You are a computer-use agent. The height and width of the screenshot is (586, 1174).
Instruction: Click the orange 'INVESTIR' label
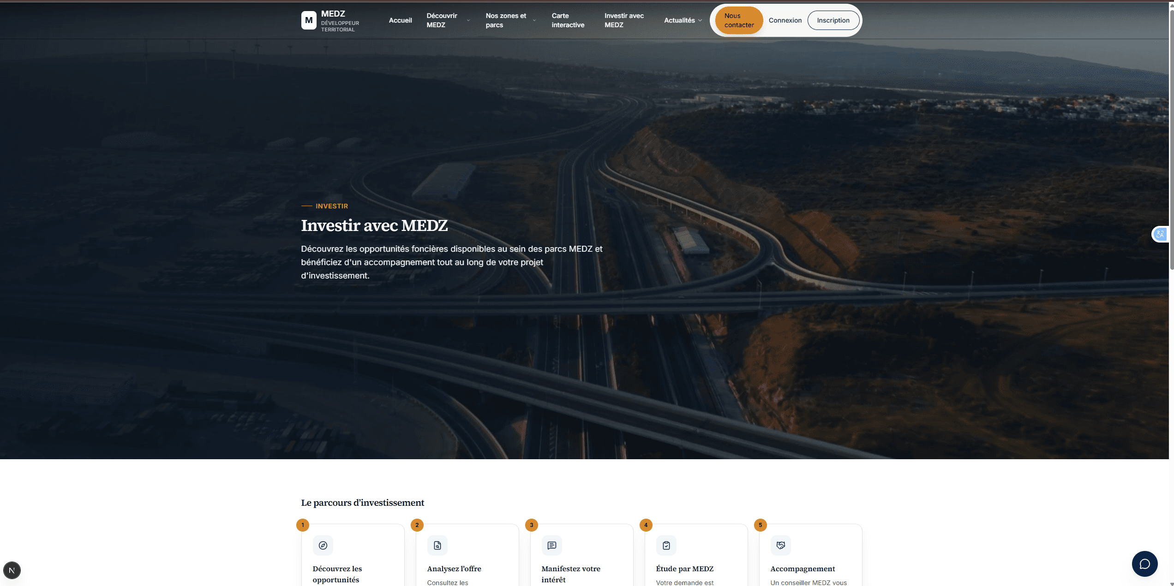[332, 206]
